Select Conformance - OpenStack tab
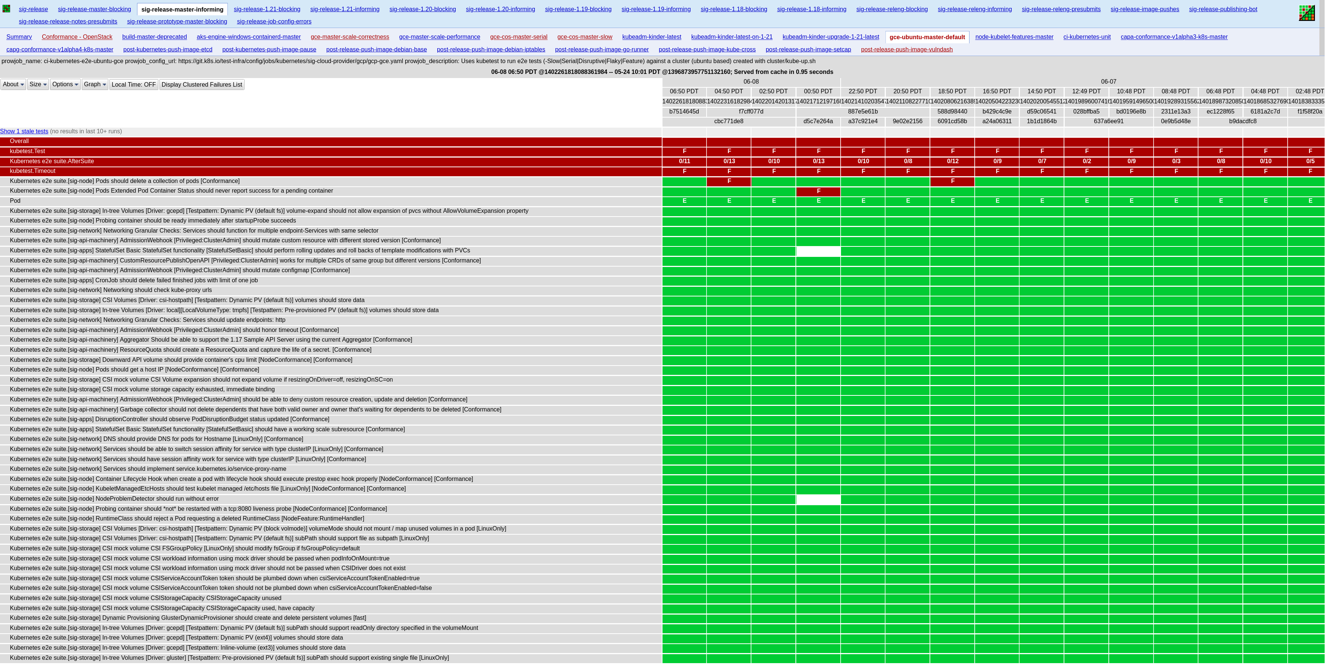1328x665 pixels. (77, 37)
